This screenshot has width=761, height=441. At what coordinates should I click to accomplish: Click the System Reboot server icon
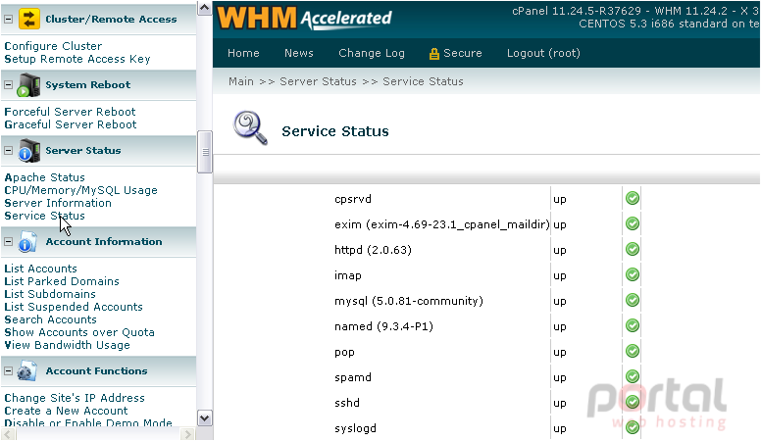pyautogui.click(x=28, y=85)
